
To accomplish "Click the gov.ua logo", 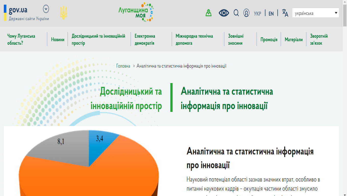I will tap(16, 10).
